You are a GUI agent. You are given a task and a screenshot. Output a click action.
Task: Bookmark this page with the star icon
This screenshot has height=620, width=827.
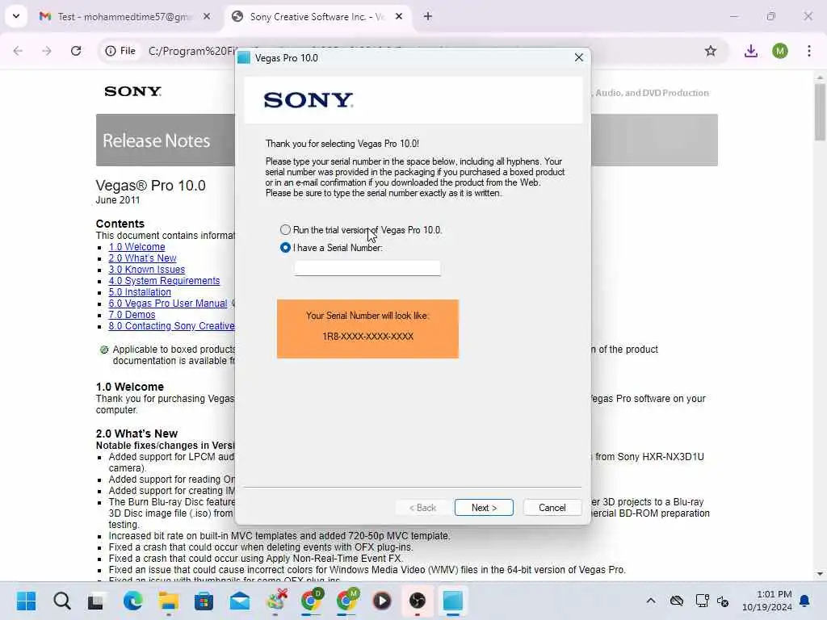[x=711, y=51]
